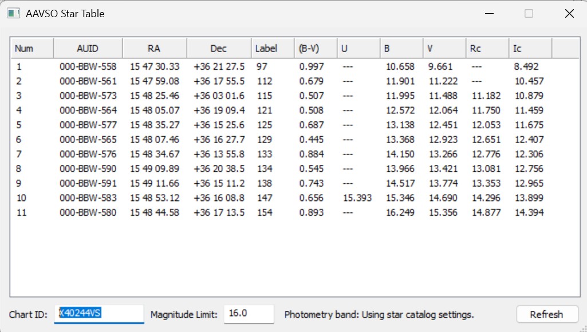Click the V magnitude column header
This screenshot has width=587, height=332.
click(444, 49)
